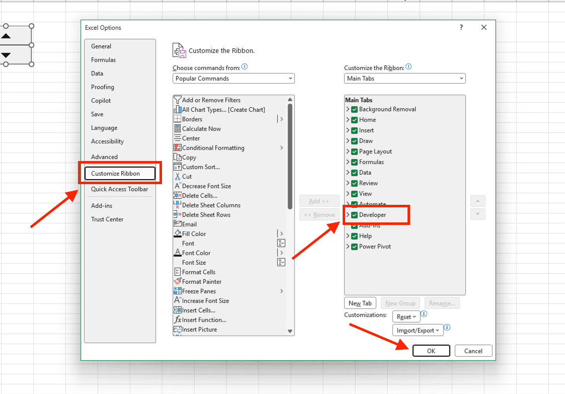The height and width of the screenshot is (394, 565).
Task: Expand the Data tab node in Main Tabs
Action: [x=348, y=172]
